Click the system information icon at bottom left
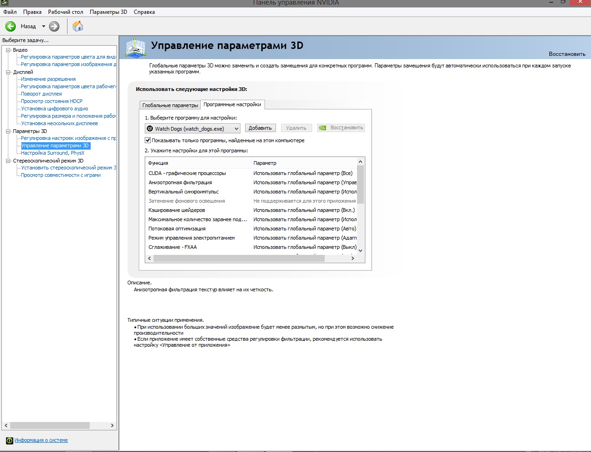Image resolution: width=591 pixels, height=452 pixels. pos(9,440)
